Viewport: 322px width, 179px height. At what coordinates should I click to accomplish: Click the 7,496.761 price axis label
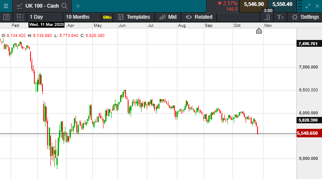coord(309,44)
